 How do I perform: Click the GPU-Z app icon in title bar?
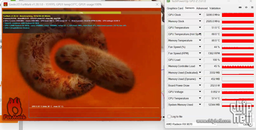click(168, 1)
